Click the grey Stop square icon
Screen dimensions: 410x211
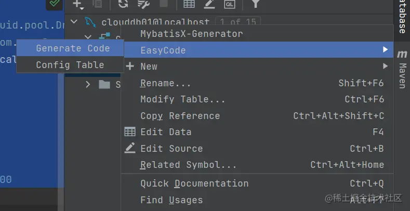coord(163,3)
